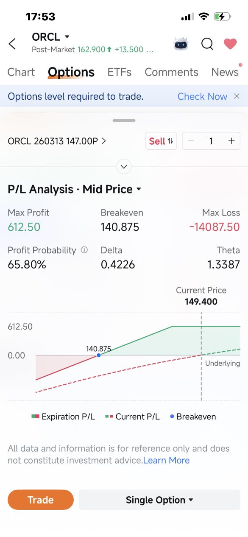Expand ORCL ticker dropdown arrow
This screenshot has width=248, height=537.
coord(67,37)
